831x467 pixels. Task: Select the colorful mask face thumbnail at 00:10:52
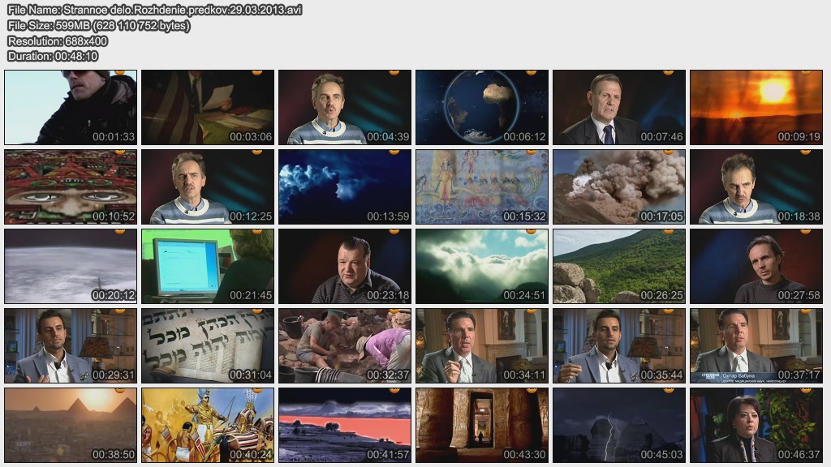pyautogui.click(x=71, y=186)
